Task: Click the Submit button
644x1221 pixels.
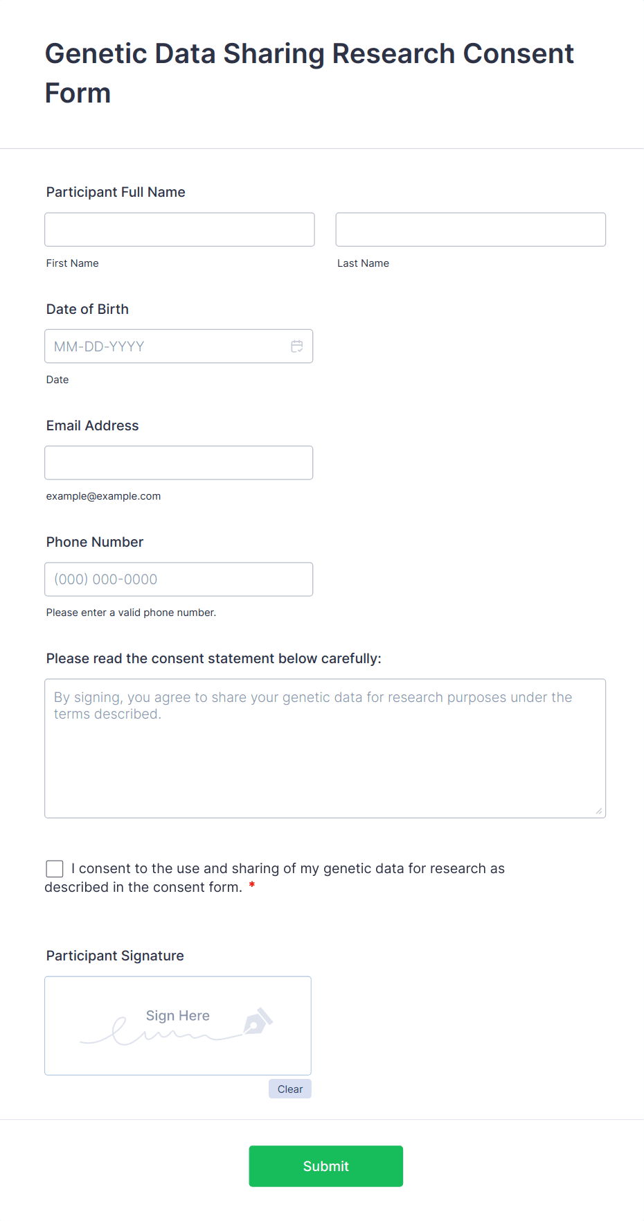Action: [x=325, y=1166]
